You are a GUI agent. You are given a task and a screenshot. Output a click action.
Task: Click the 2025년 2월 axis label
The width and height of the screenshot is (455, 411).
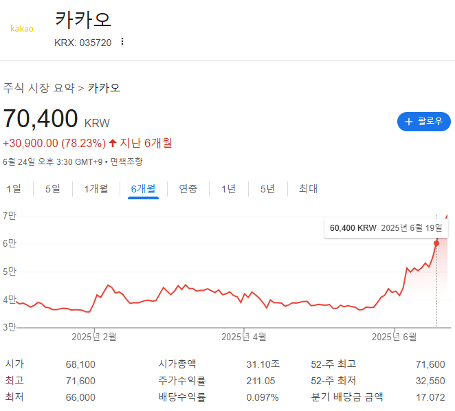94,337
